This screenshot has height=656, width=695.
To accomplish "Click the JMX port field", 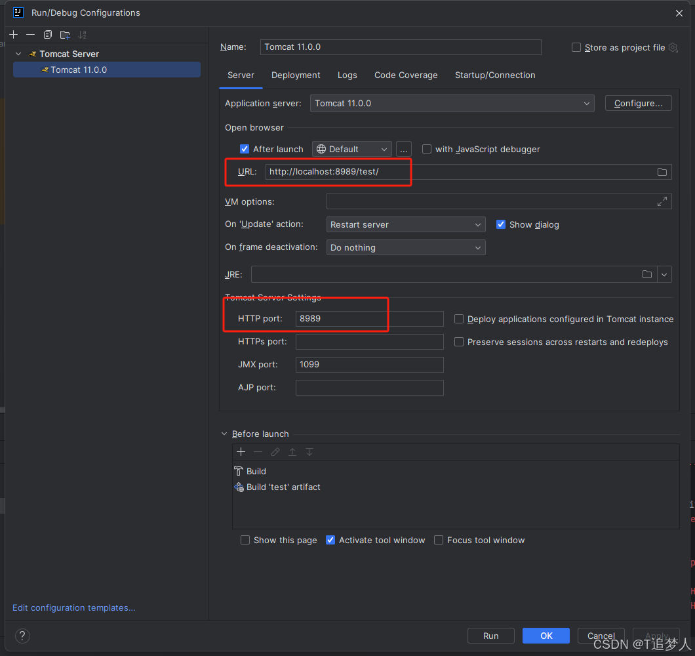I will tap(370, 364).
